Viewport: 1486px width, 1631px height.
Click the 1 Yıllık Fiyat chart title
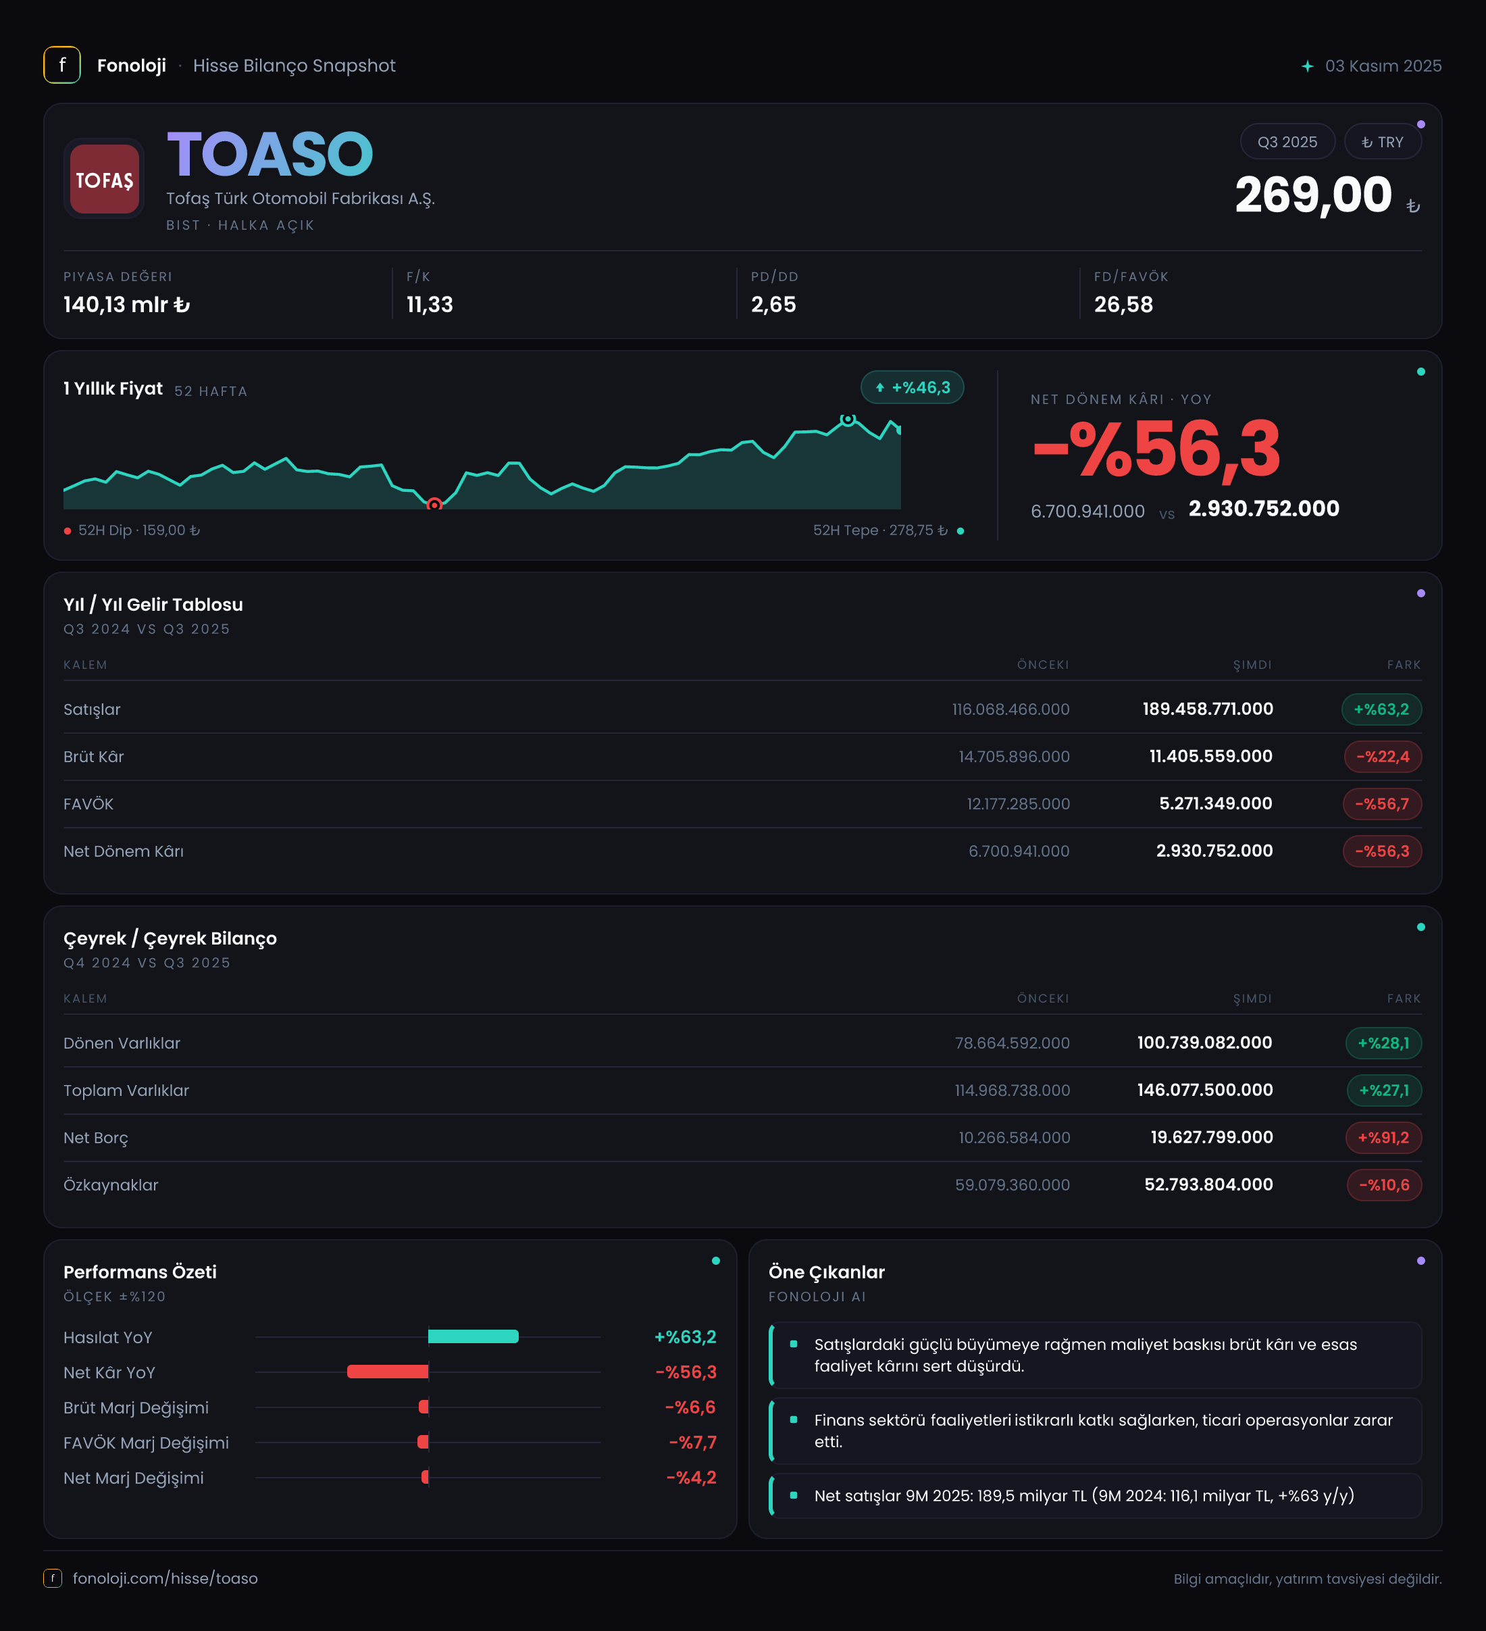click(113, 389)
